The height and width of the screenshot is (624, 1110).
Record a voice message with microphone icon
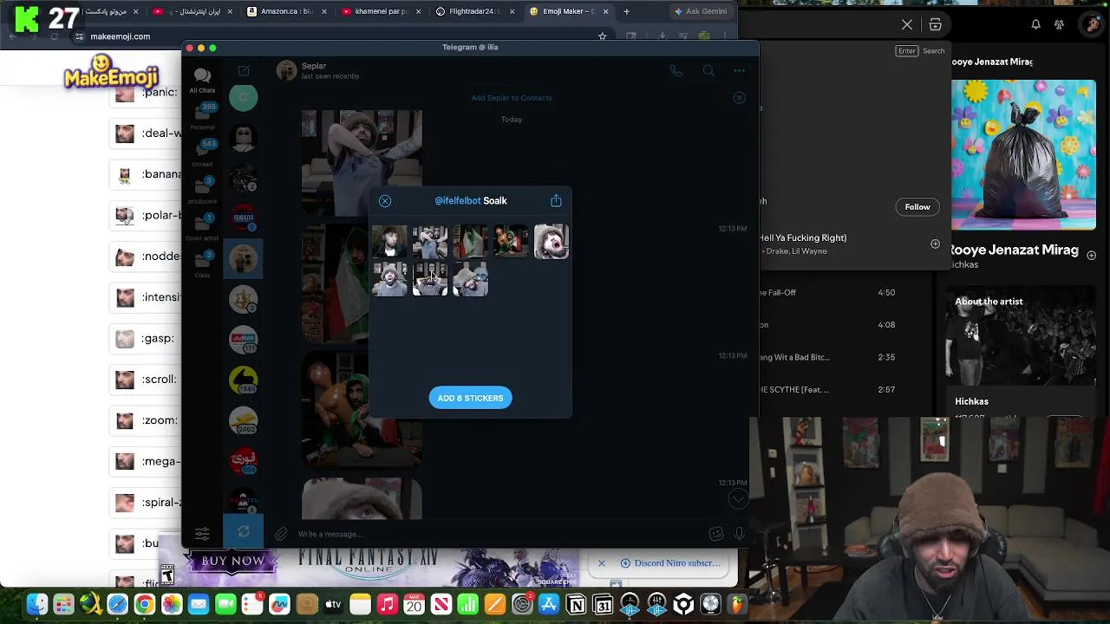739,534
